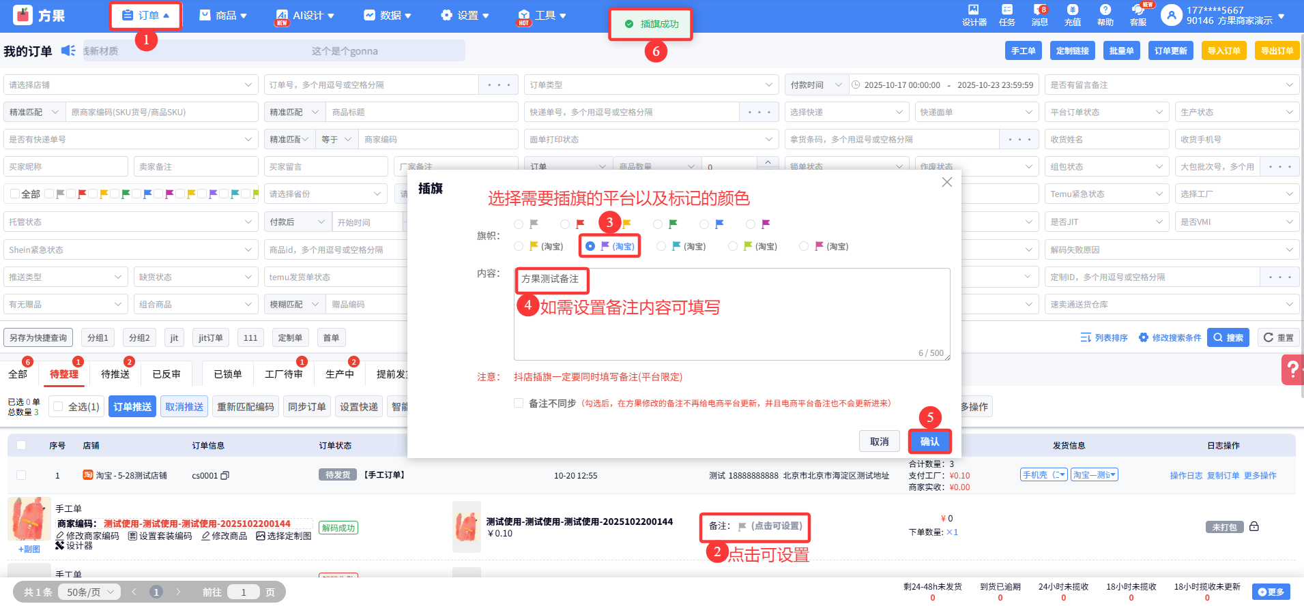The width and height of the screenshot is (1304, 606).
Task: Click the user avatar icon in header
Action: click(1171, 15)
